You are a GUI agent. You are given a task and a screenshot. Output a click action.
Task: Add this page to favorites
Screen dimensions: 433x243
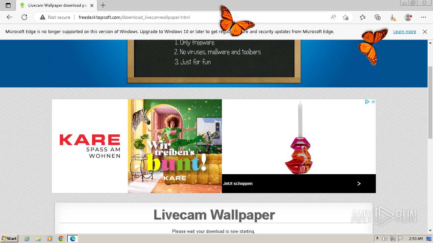click(x=345, y=17)
